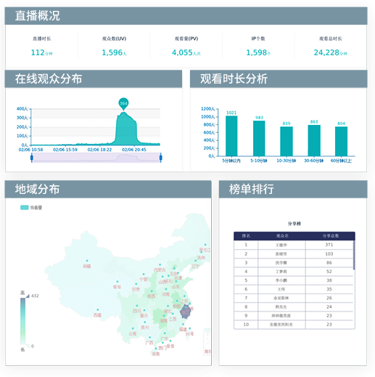Click the 新疆 province dot on the map
This screenshot has width=375, height=377.
(87, 261)
